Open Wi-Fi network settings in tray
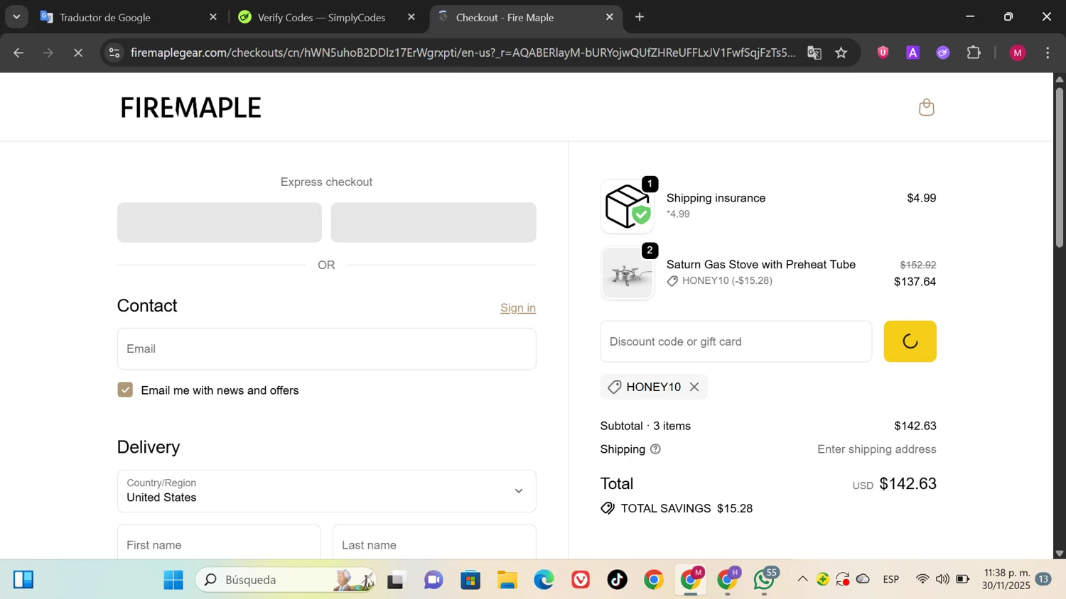Screen dimensions: 1066x599 [x=922, y=580]
